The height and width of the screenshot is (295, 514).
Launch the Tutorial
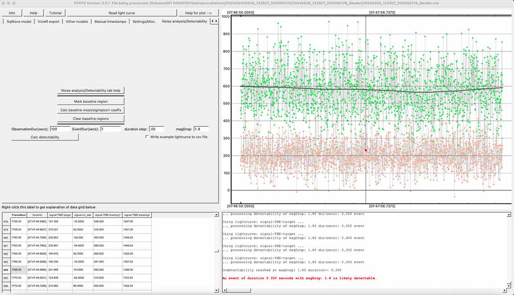(x=55, y=13)
